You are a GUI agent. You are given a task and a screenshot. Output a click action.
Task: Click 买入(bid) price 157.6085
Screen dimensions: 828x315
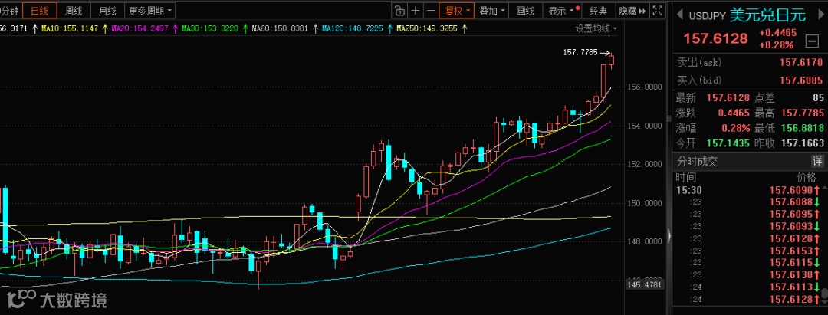(801, 80)
